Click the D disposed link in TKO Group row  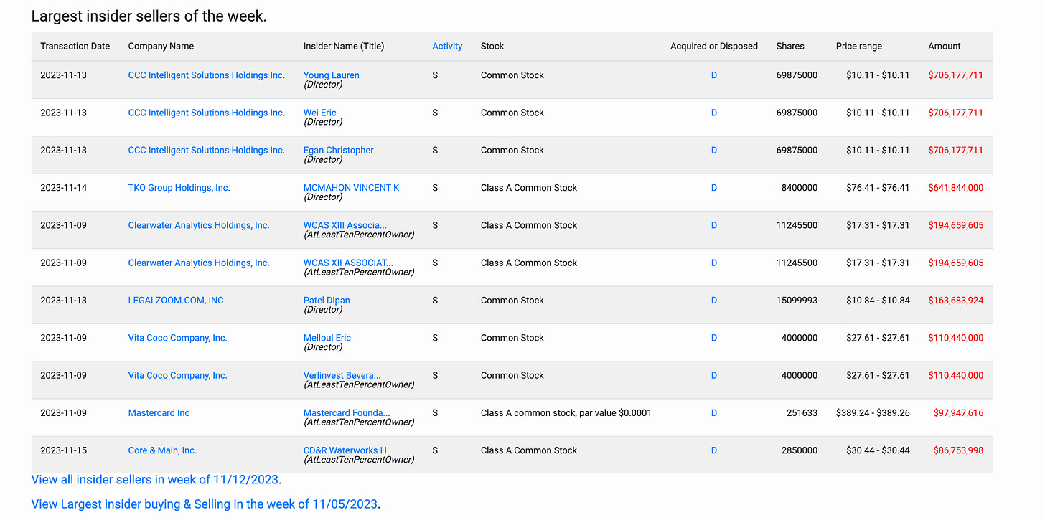[714, 188]
